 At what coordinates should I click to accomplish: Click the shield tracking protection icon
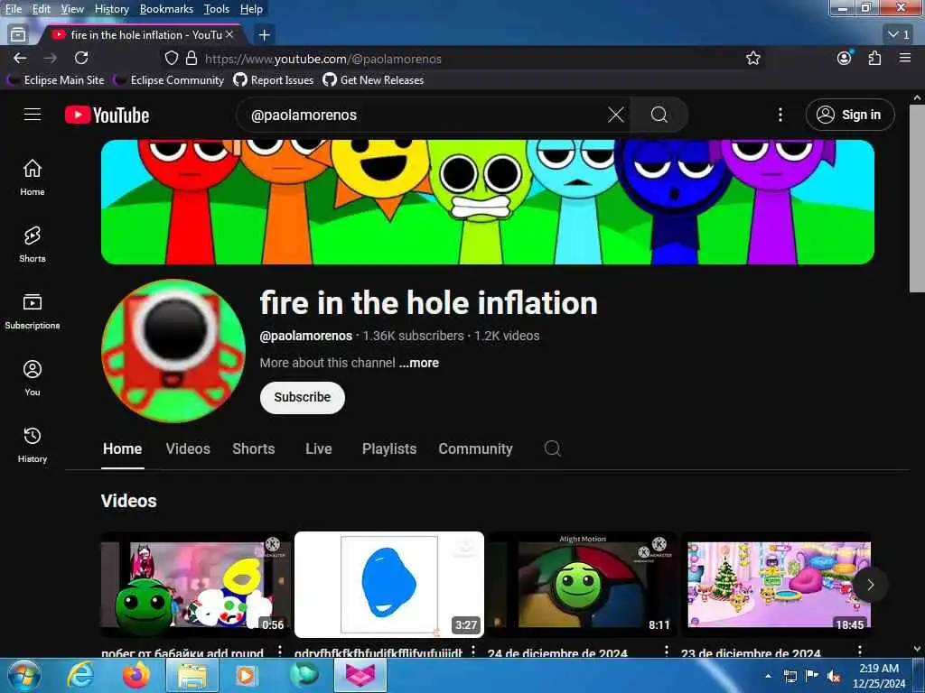coord(171,58)
